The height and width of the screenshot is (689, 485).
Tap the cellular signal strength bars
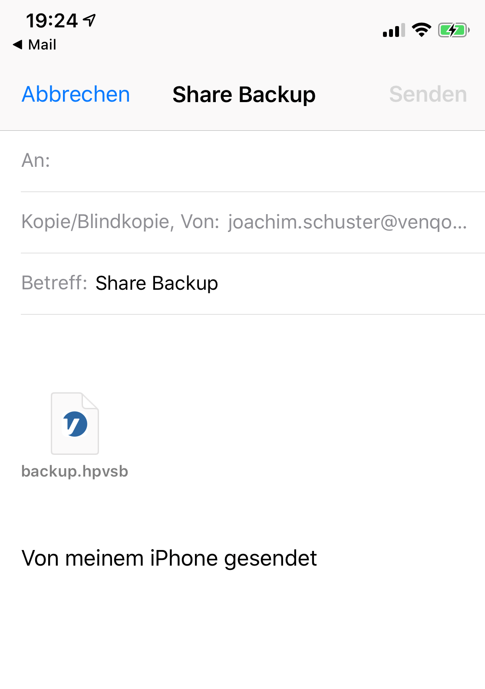393,30
